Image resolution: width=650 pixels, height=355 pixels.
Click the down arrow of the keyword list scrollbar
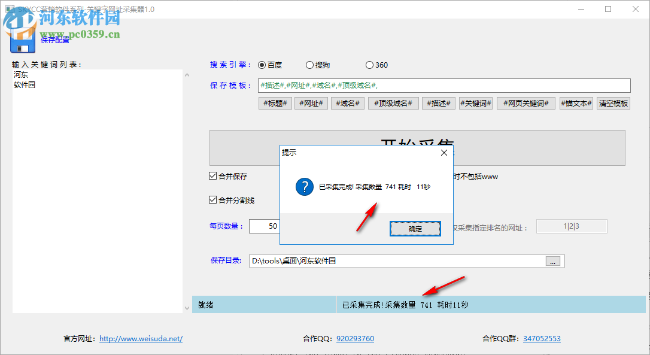pos(187,307)
